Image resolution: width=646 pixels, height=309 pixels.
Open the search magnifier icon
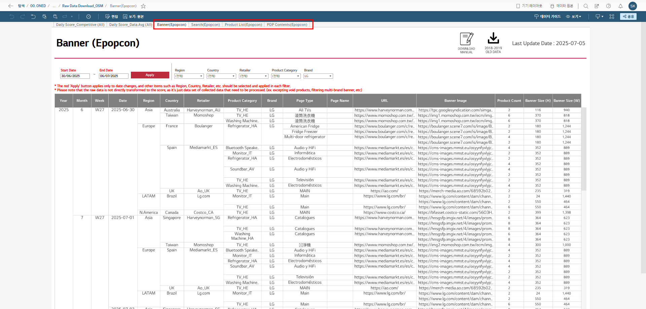tap(586, 6)
